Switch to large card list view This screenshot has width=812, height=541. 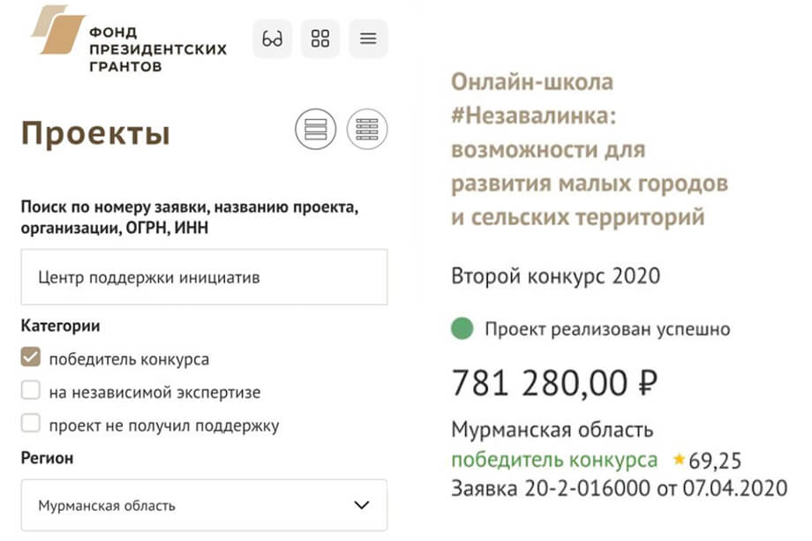[315, 129]
